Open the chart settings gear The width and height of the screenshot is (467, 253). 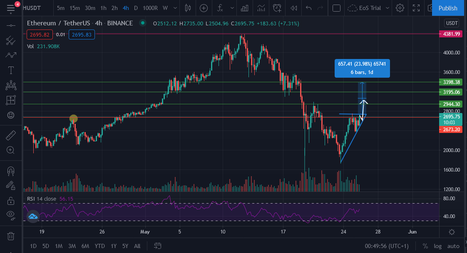pos(400,8)
